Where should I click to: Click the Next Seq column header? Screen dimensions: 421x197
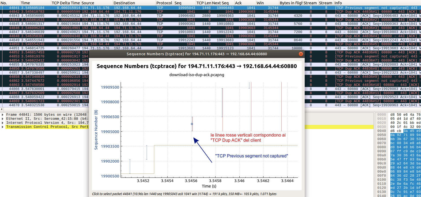point(223,3)
